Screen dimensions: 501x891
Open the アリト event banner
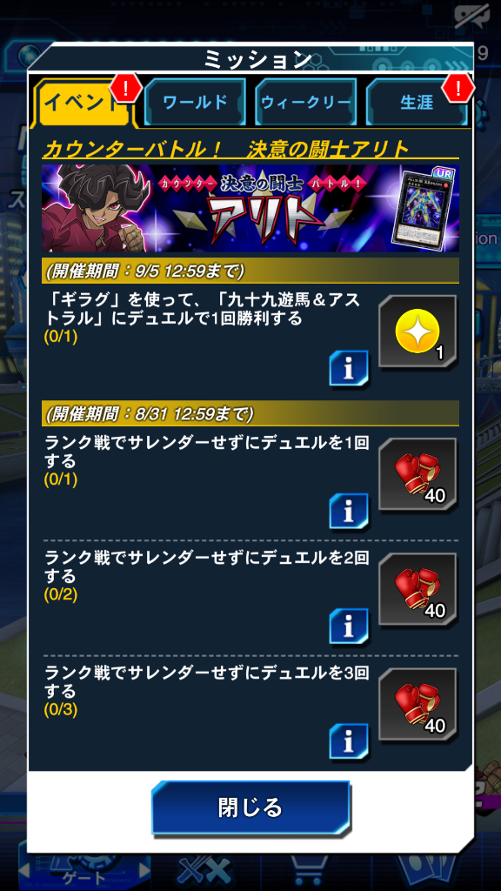(250, 208)
